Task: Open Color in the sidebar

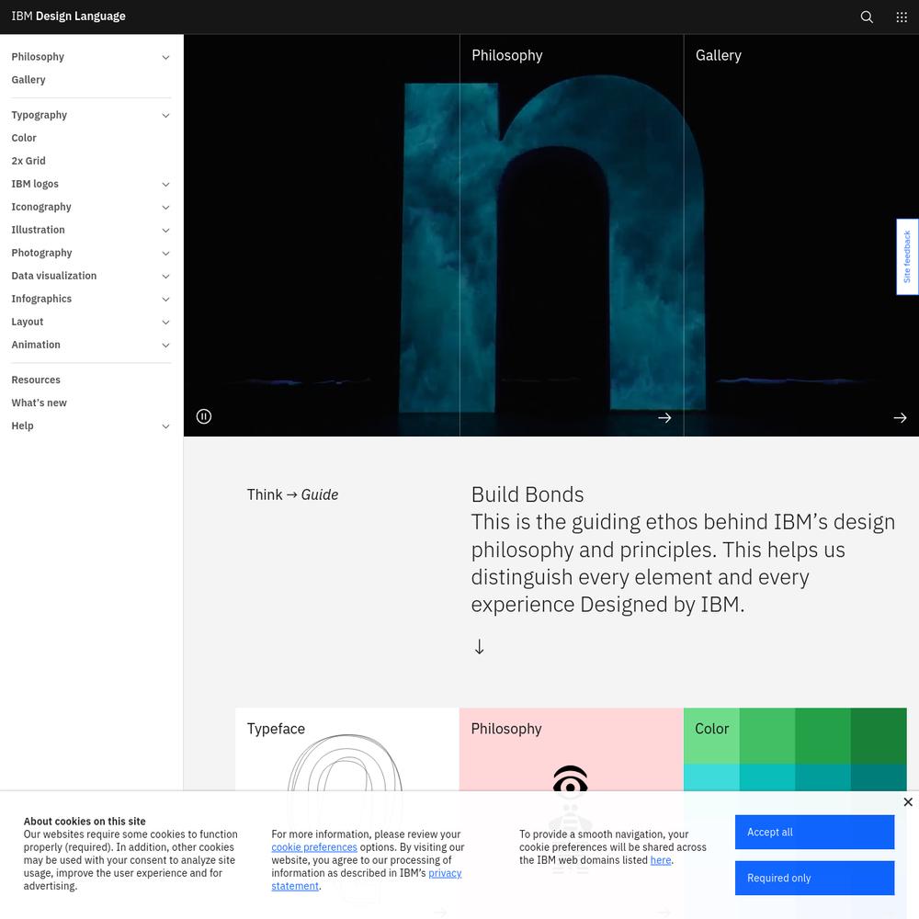Action: coord(24,138)
